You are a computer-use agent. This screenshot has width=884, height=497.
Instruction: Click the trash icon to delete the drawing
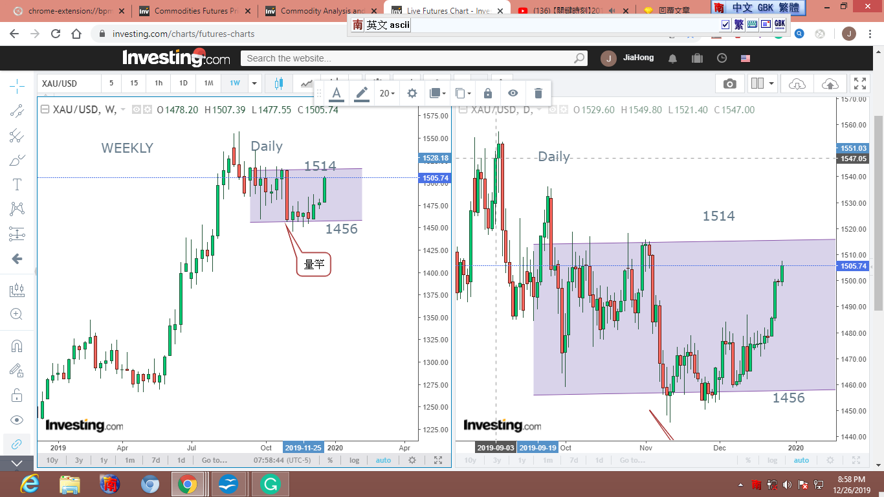pyautogui.click(x=538, y=93)
